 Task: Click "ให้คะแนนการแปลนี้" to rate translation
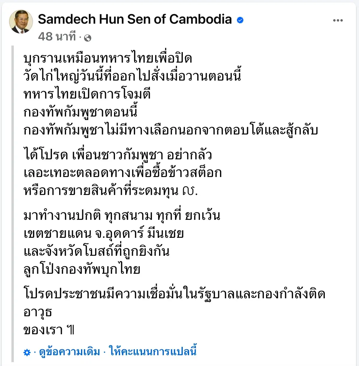pyautogui.click(x=153, y=351)
